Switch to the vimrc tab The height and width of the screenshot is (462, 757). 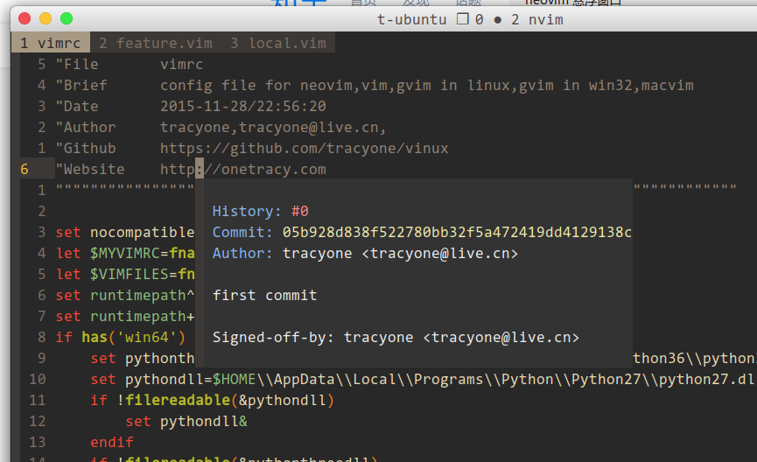click(x=50, y=43)
